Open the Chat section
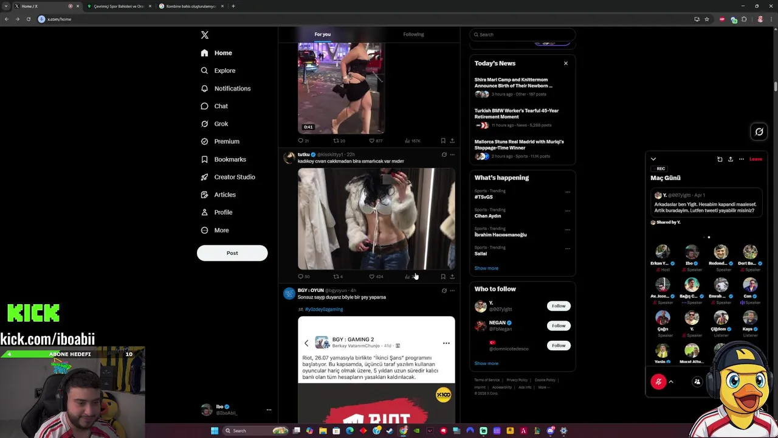This screenshot has width=778, height=438. pyautogui.click(x=214, y=106)
